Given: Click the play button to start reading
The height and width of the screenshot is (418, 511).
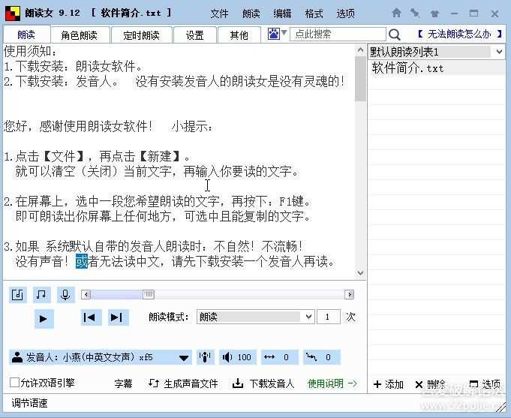Looking at the screenshot, I should coord(43,318).
